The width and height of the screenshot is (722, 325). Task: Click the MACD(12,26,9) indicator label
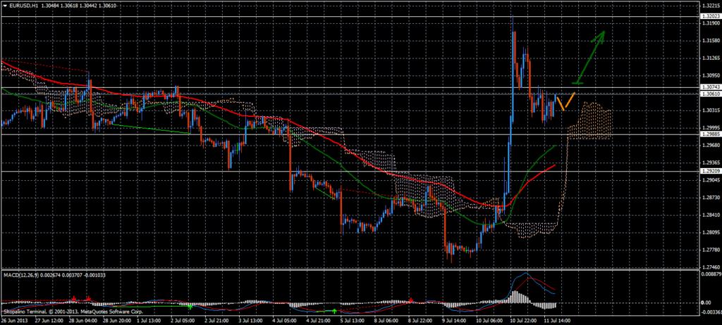coord(21,275)
